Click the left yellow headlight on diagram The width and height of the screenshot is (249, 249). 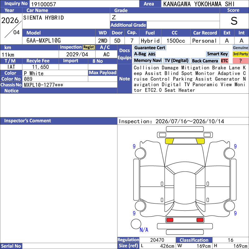click(x=169, y=141)
